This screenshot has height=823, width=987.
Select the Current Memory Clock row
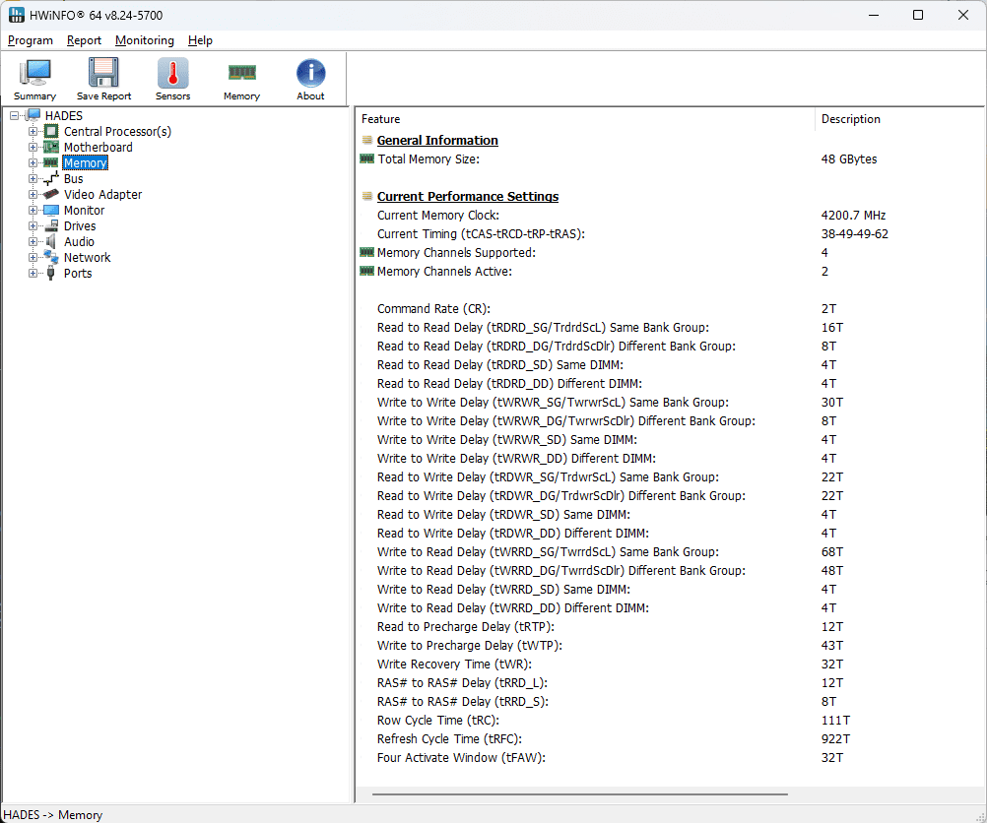pyautogui.click(x=671, y=216)
